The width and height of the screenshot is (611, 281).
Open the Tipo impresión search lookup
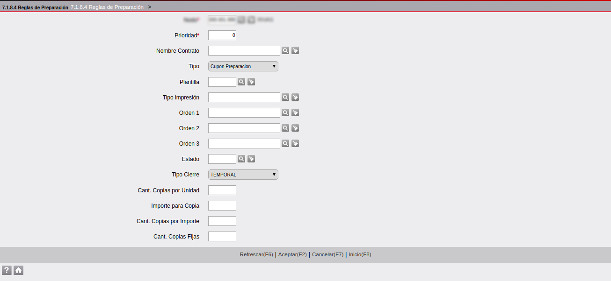(x=285, y=97)
